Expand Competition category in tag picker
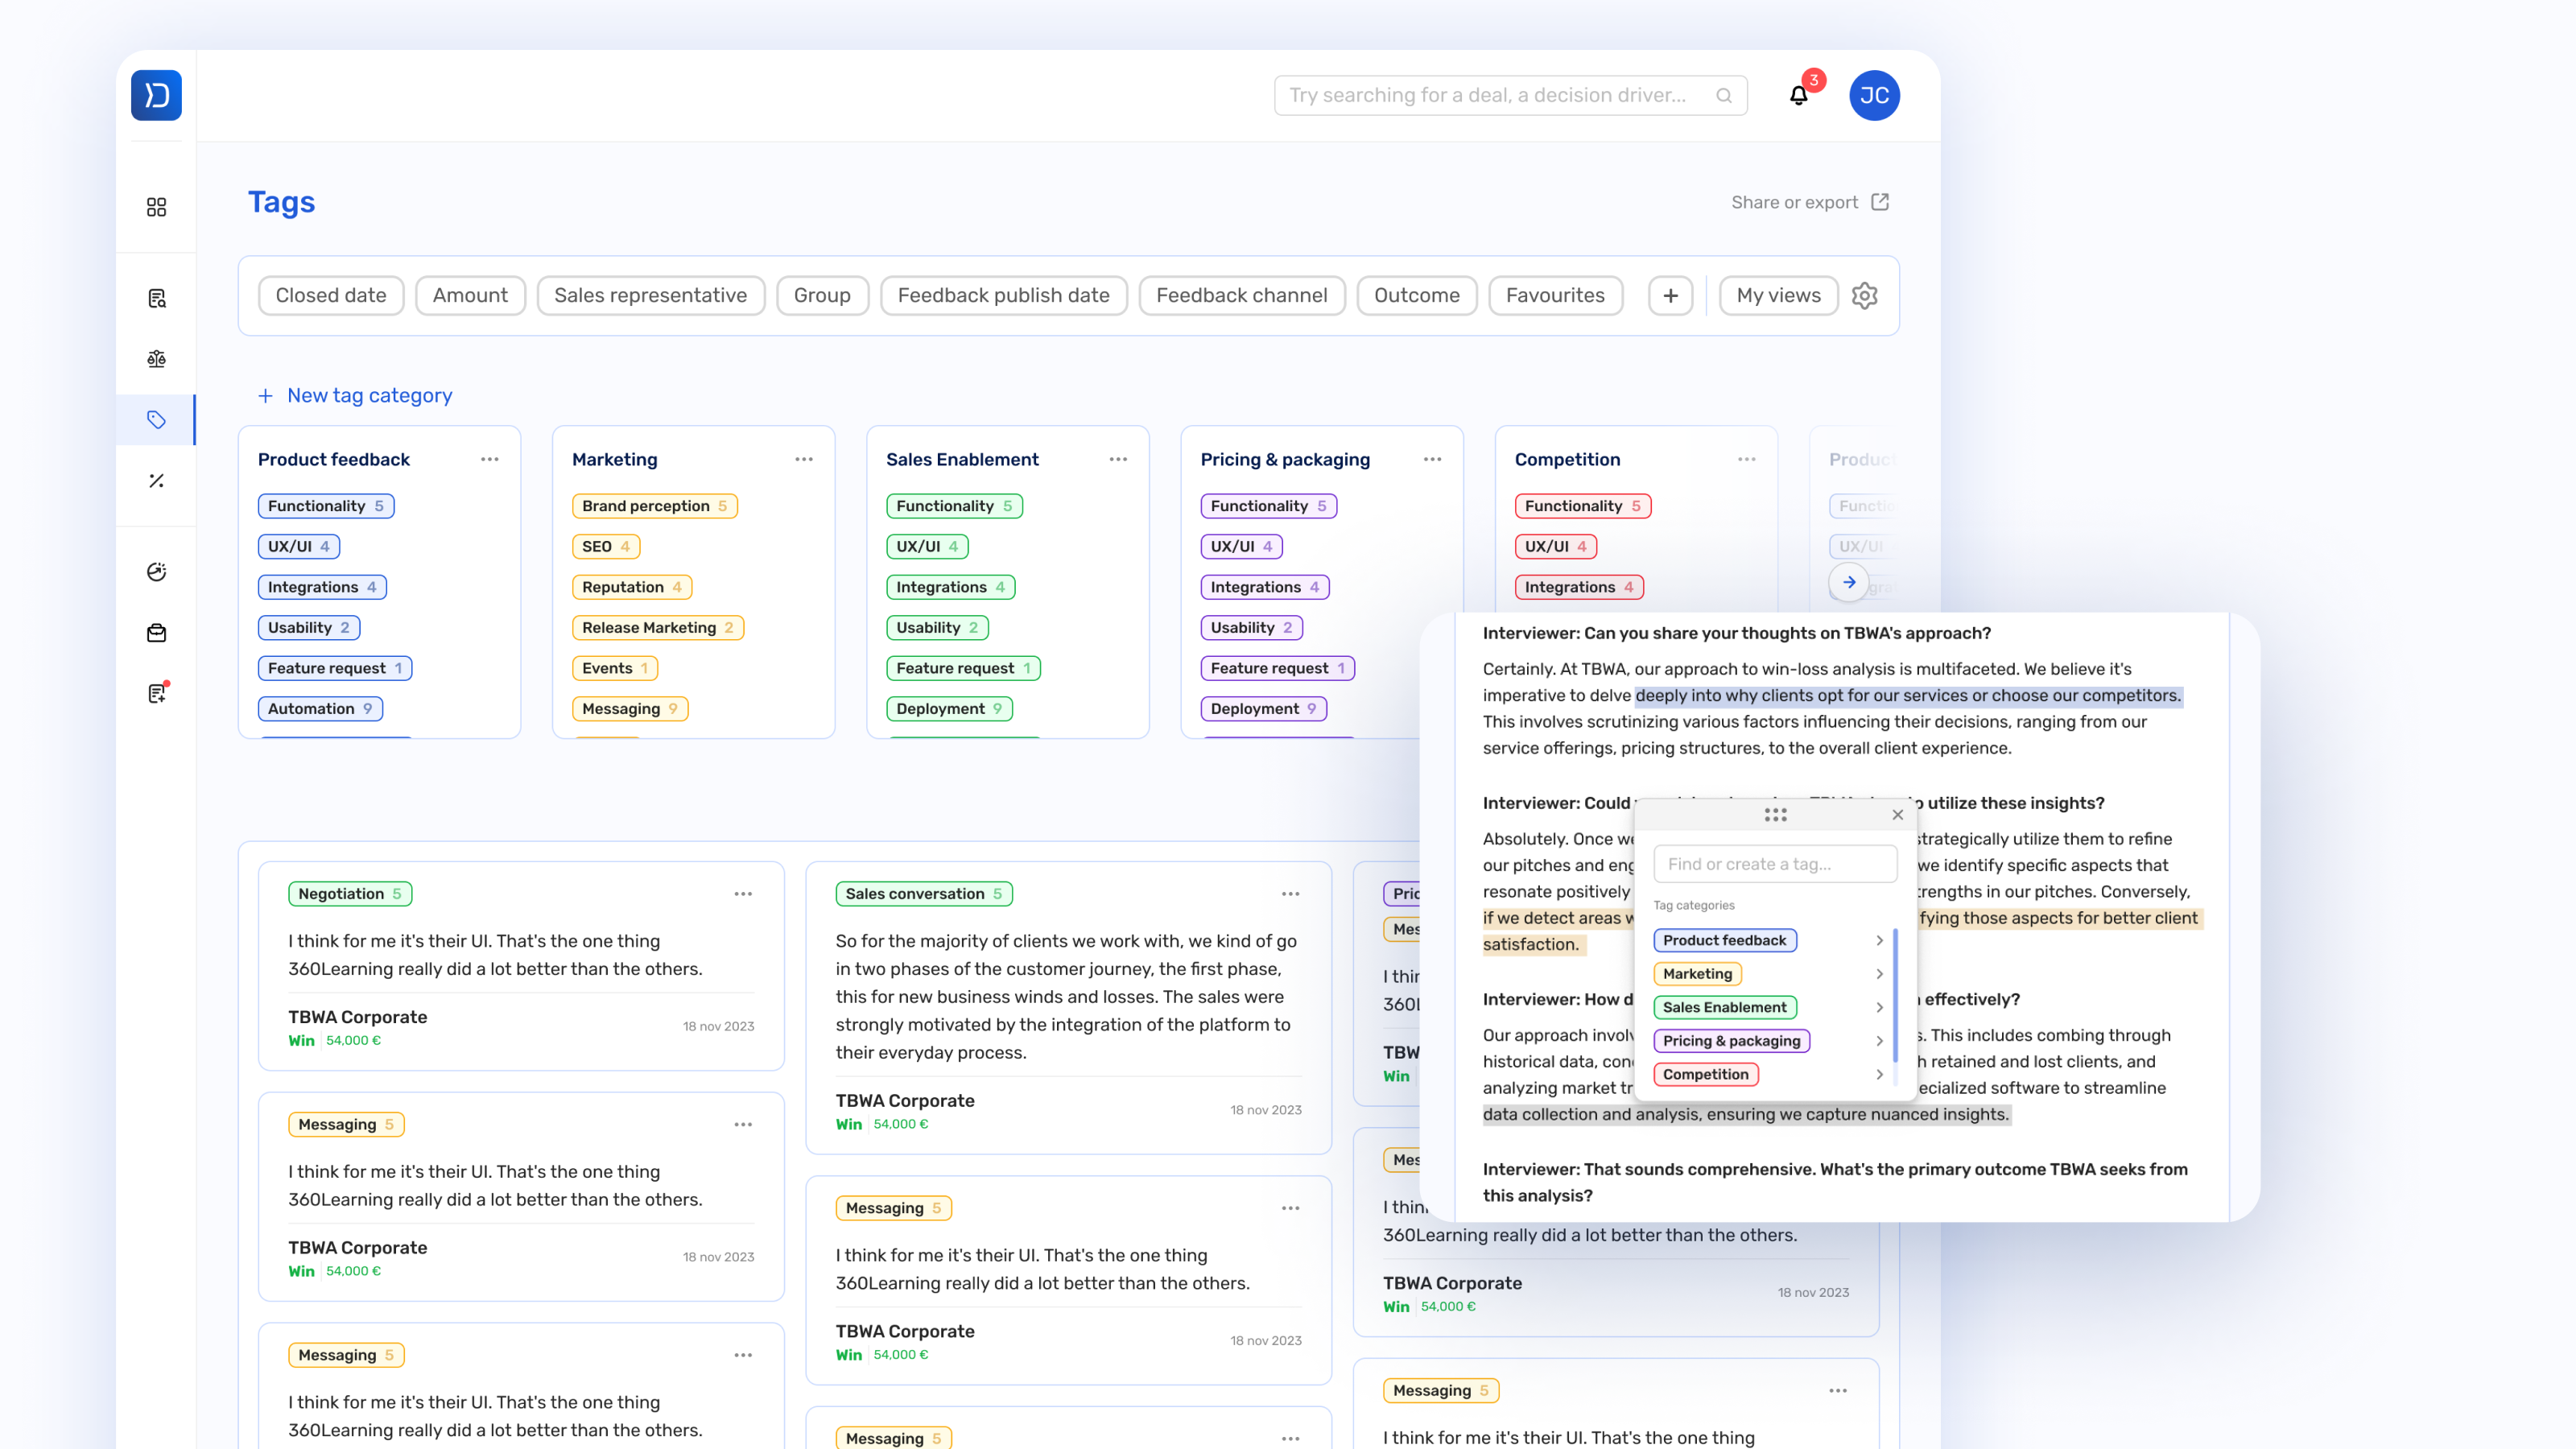 click(x=1879, y=1074)
